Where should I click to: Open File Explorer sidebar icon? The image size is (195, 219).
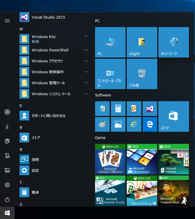(x=7, y=170)
